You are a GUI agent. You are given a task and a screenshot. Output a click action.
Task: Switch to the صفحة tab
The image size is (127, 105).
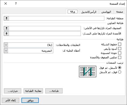(x=119, y=12)
